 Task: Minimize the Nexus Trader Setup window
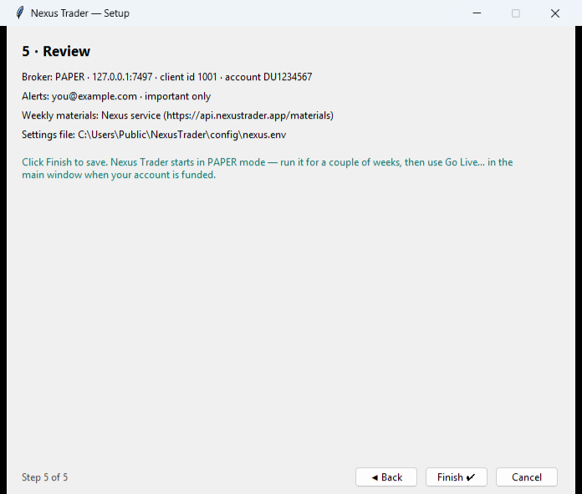pyautogui.click(x=477, y=13)
